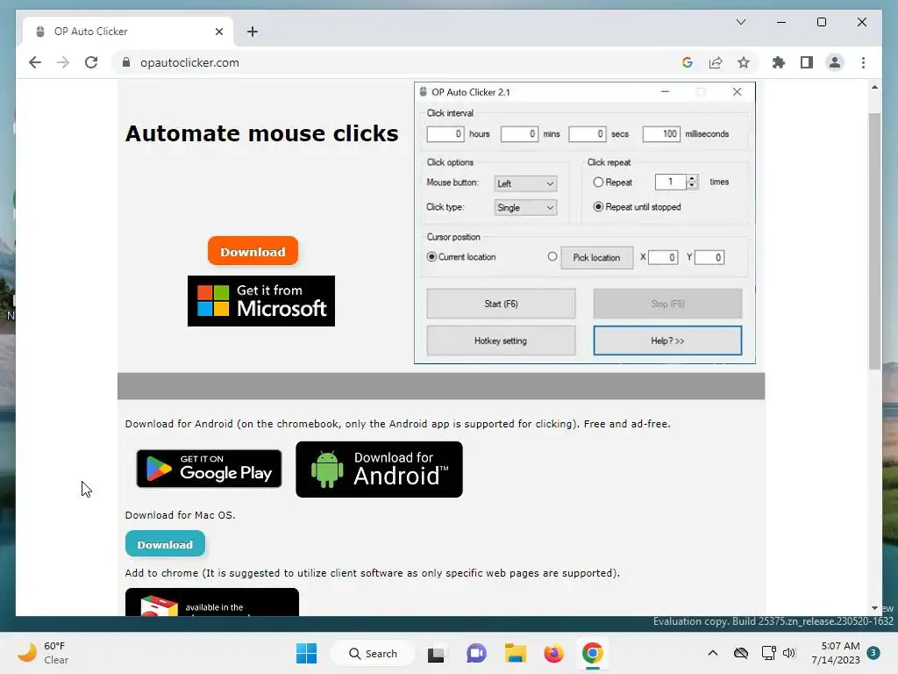Click the orange Download button

(253, 251)
